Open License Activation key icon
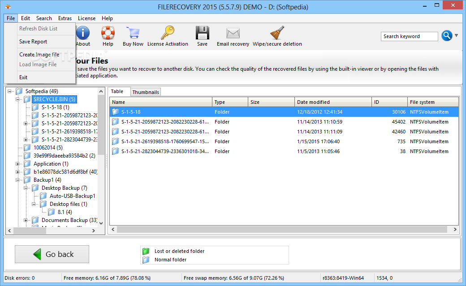This screenshot has height=286, width=466. tap(168, 32)
